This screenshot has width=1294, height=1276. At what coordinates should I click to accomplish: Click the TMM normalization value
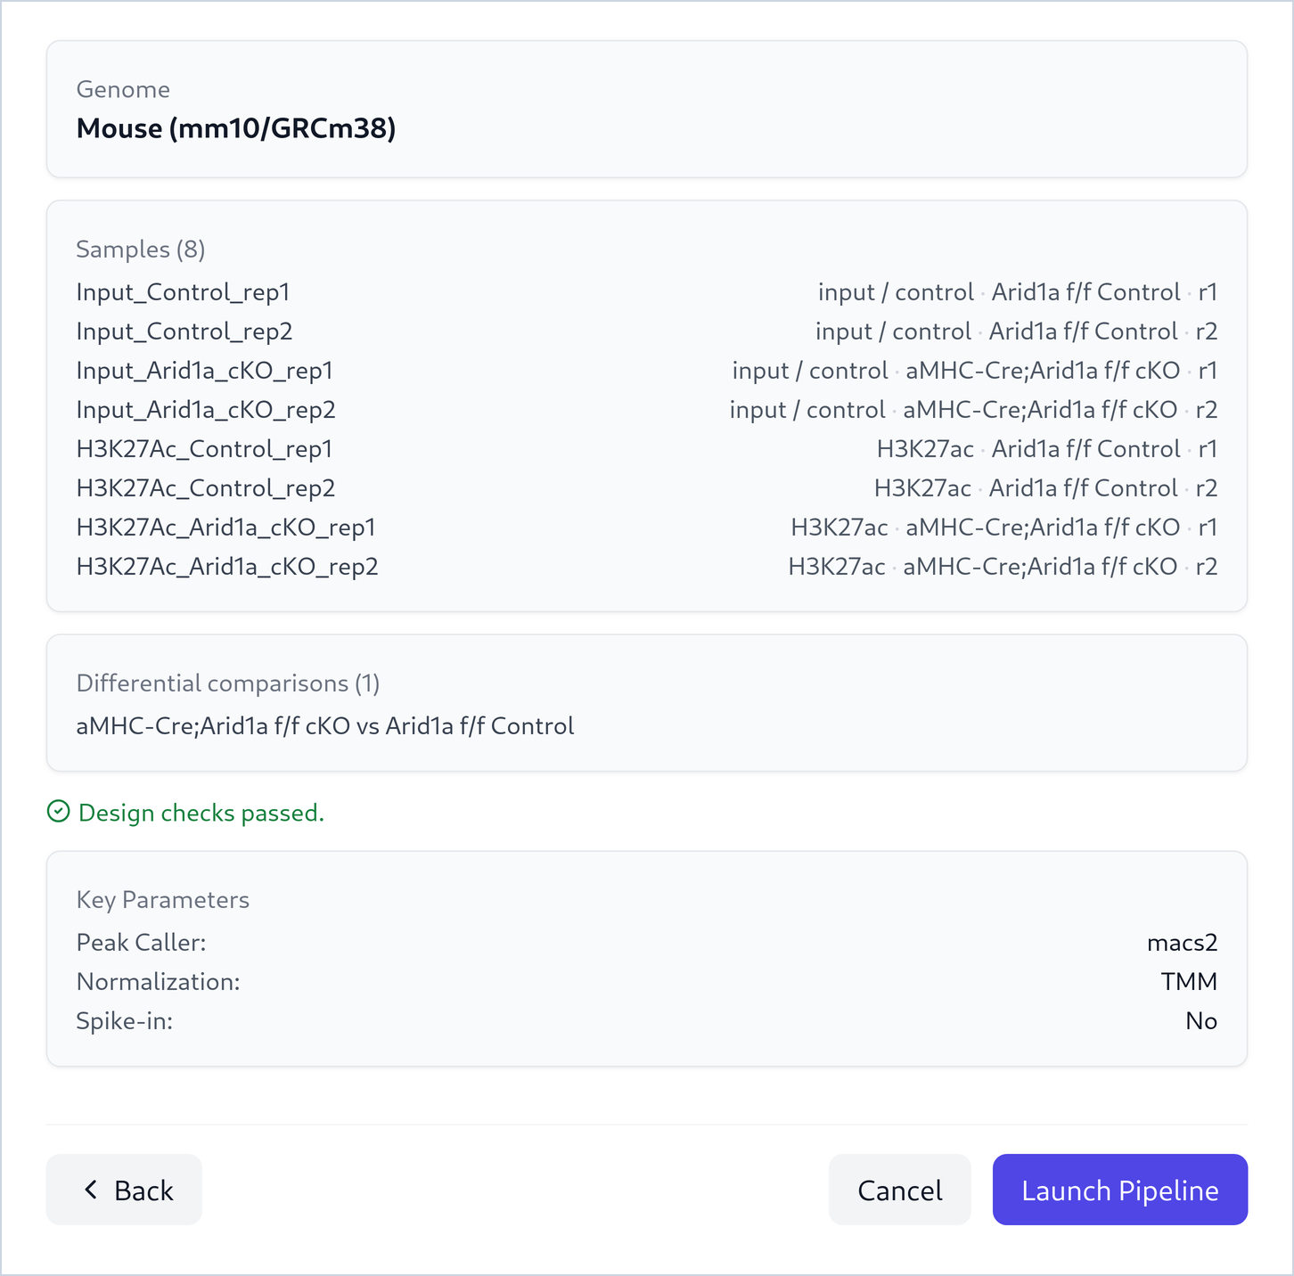1189,982
